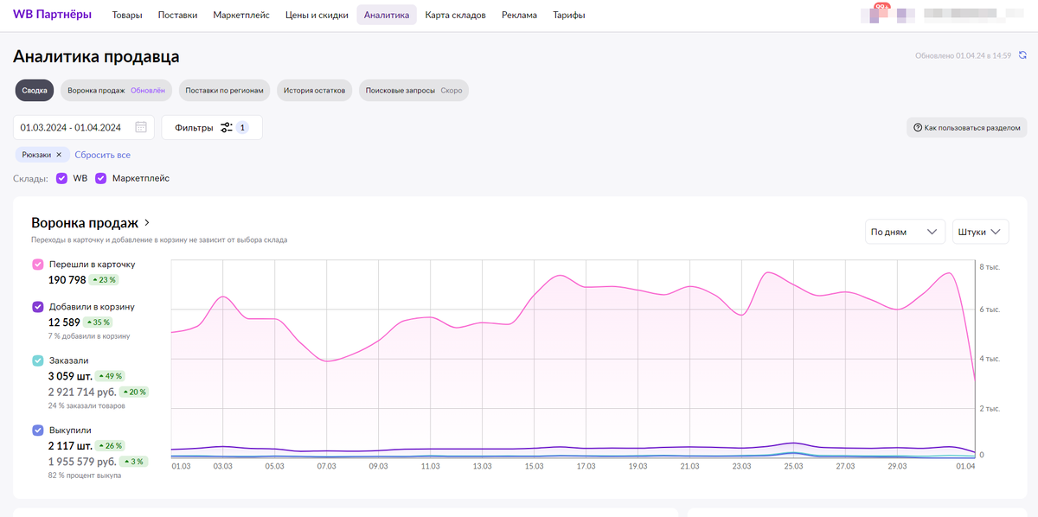Click the 2 921 714 руб. amount

pos(82,392)
